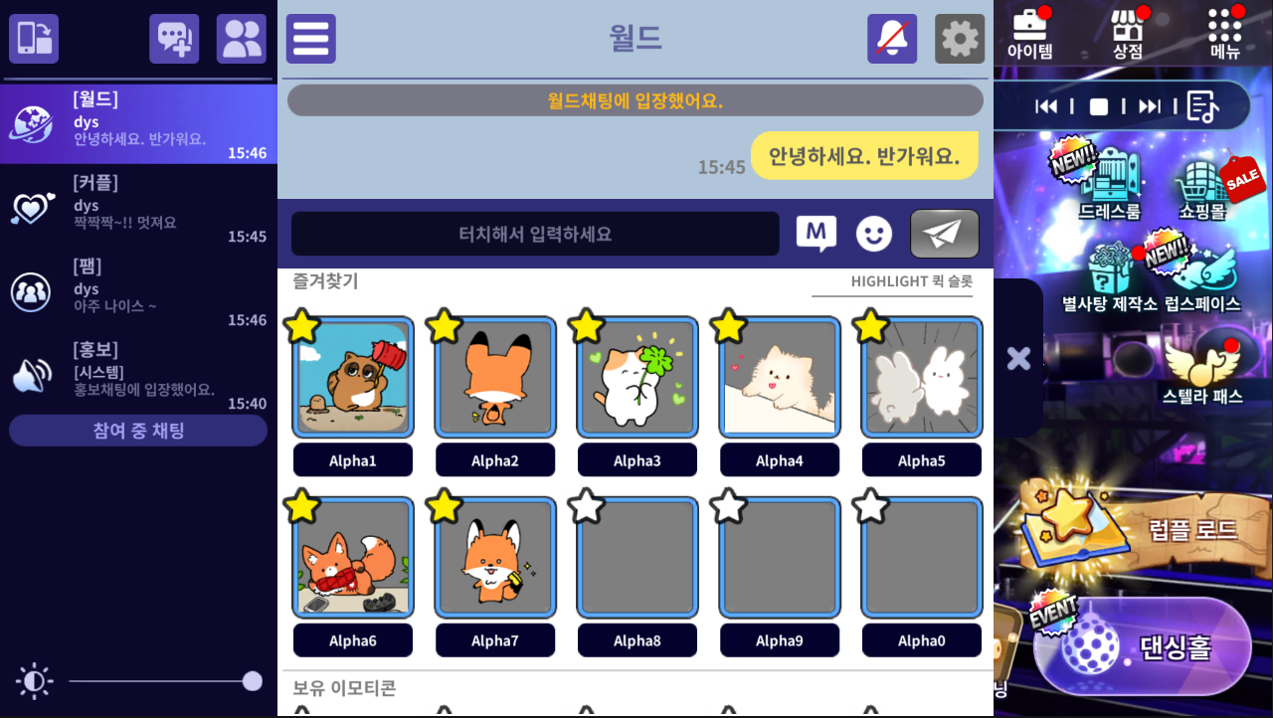Switch to the 팸 chat channel
The height and width of the screenshot is (718, 1273).
click(138, 291)
